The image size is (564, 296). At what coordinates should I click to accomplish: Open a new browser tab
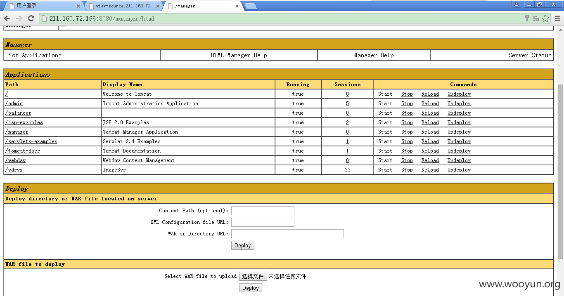click(251, 6)
